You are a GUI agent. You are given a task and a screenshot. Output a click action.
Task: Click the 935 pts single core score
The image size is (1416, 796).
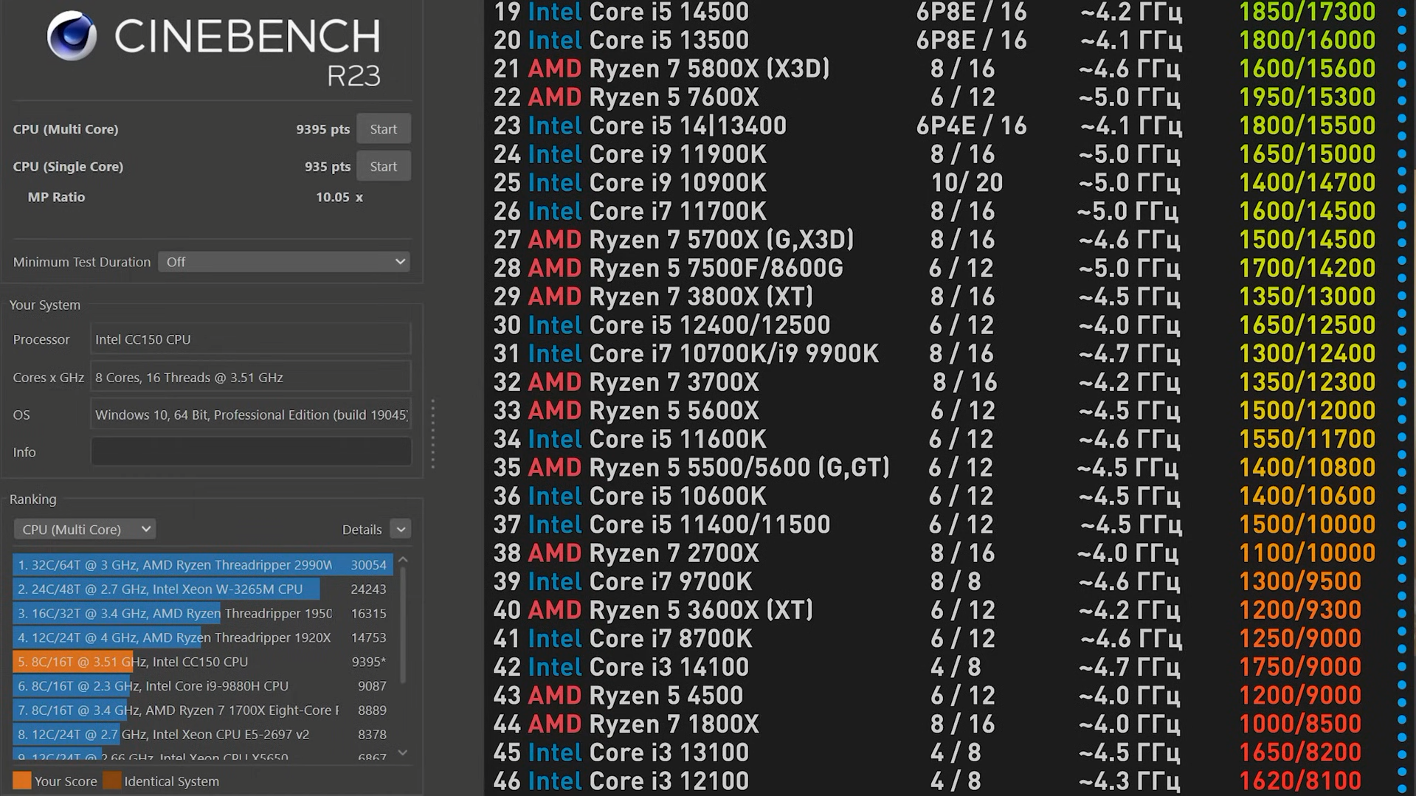[328, 167]
